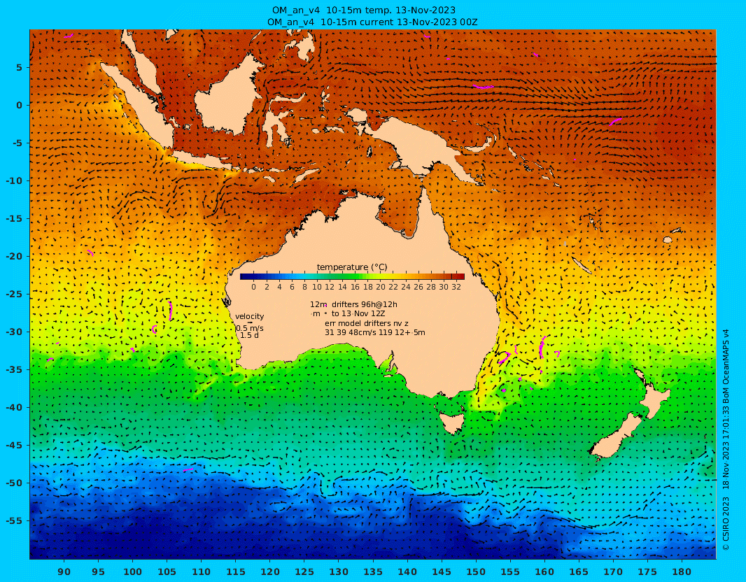Click the '31 39 48cm/s 119 12+ 5m' text
The image size is (746, 582).
coord(375,332)
